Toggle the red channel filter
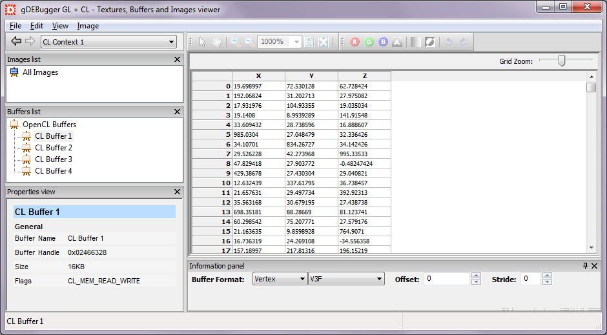Image resolution: width=607 pixels, height=335 pixels. 355,42
